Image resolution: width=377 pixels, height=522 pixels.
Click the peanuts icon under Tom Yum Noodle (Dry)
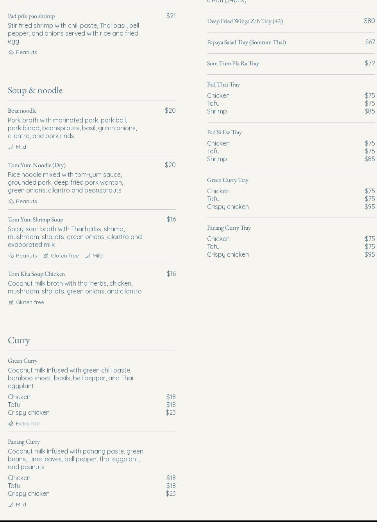click(x=11, y=201)
